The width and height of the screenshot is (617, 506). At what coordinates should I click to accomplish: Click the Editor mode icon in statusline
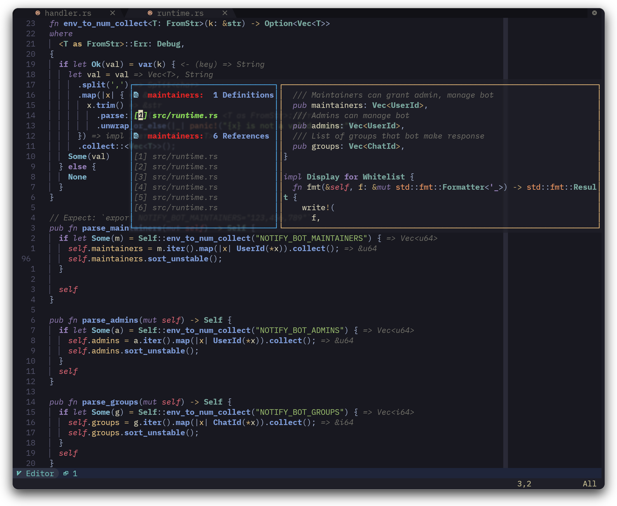click(x=19, y=473)
